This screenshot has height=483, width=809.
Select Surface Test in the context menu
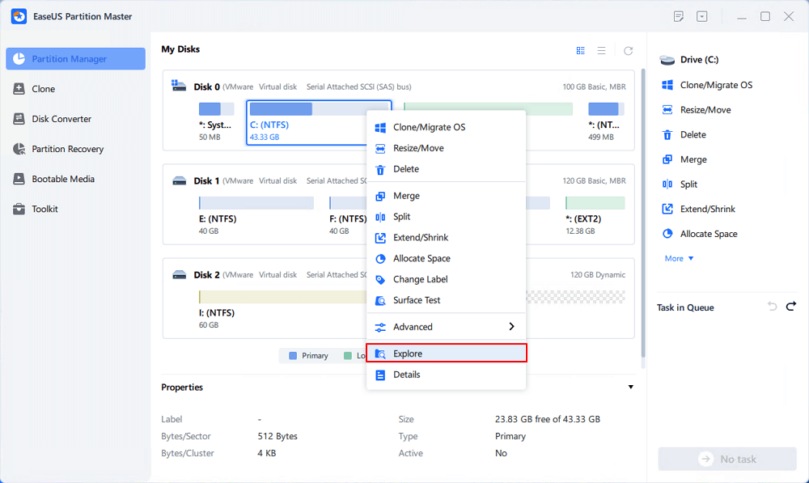pos(417,300)
